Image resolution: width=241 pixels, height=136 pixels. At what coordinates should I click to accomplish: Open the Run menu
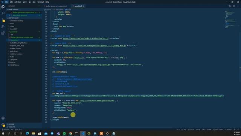click(34, 2)
